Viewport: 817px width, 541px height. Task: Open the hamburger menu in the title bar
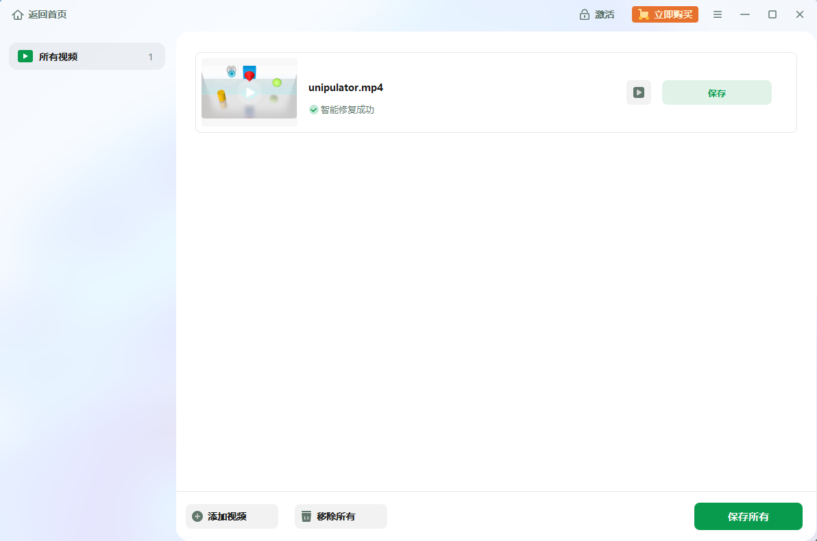(718, 14)
